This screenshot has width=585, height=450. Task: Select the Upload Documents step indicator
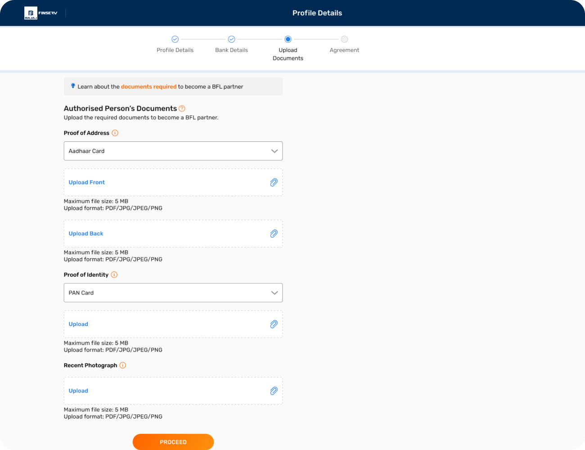point(288,39)
